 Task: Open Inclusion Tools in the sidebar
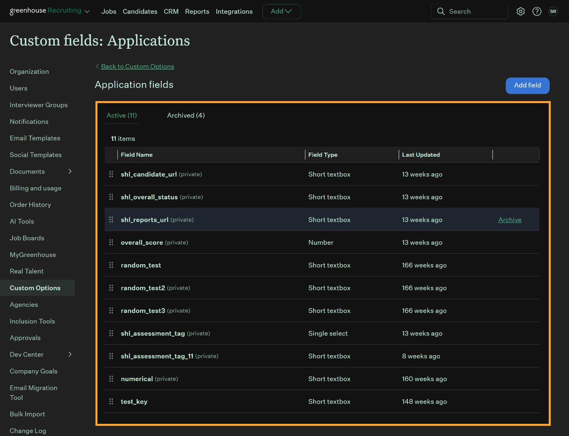[x=32, y=321]
